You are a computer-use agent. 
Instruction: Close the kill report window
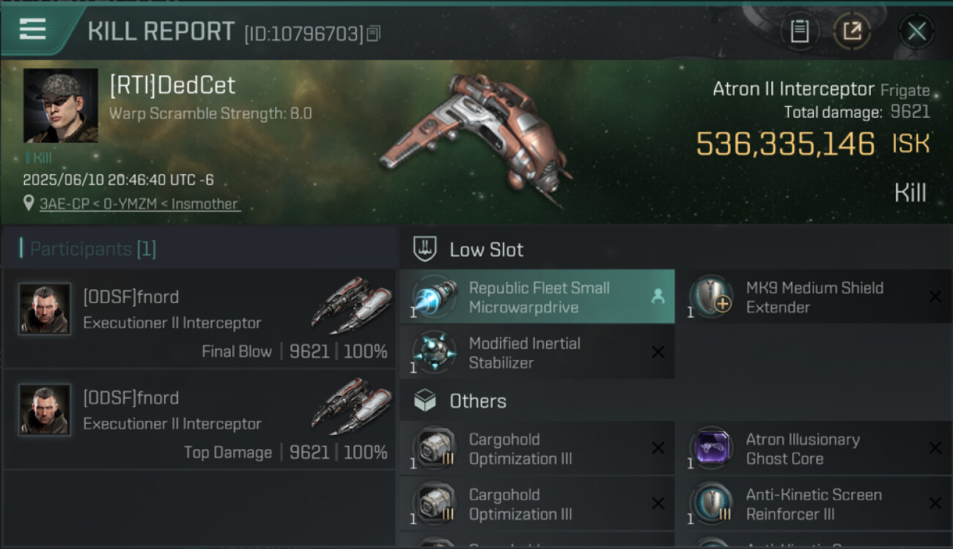coord(916,31)
